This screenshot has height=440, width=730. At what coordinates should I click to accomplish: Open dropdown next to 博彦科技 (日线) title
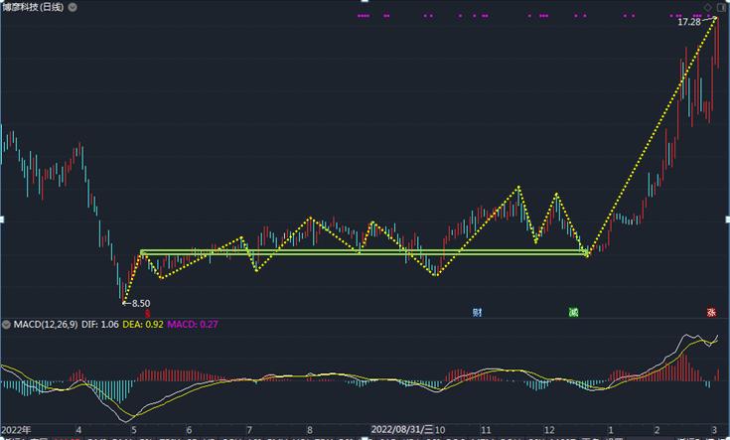pyautogui.click(x=73, y=7)
